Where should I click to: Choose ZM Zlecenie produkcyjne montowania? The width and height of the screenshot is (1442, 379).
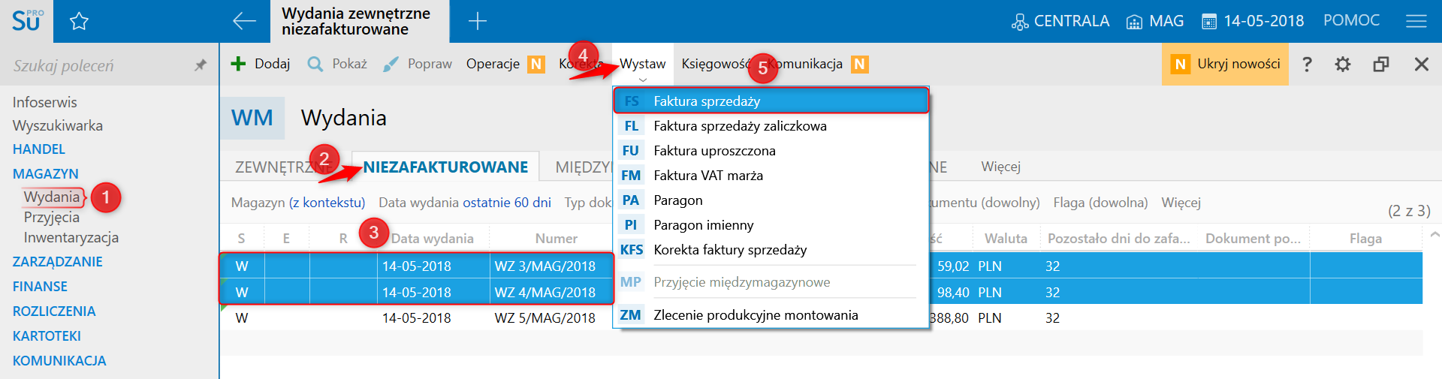pos(771,315)
